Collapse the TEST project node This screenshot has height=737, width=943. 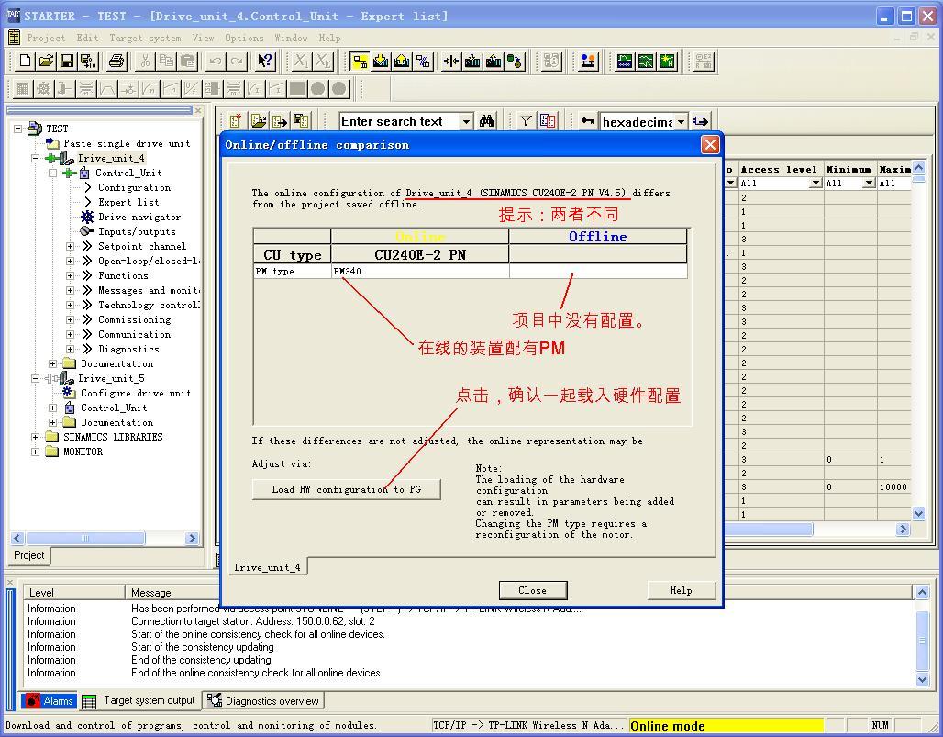(18, 128)
